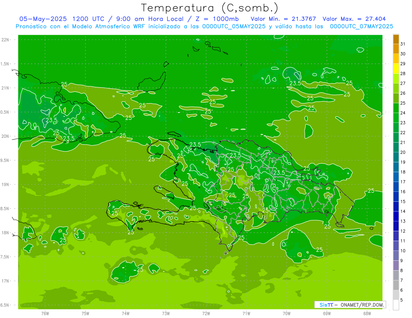Click 'Pronóstico con el Modelo Atmósferico WRF' text
Screen dimensions: 412x318
tap(81, 26)
